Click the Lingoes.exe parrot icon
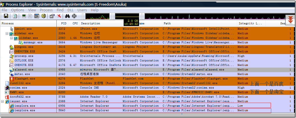The image size is (296, 118). tap(12, 47)
